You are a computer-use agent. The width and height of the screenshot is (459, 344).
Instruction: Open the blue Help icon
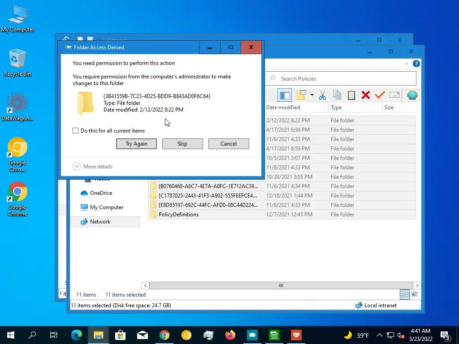[416, 64]
